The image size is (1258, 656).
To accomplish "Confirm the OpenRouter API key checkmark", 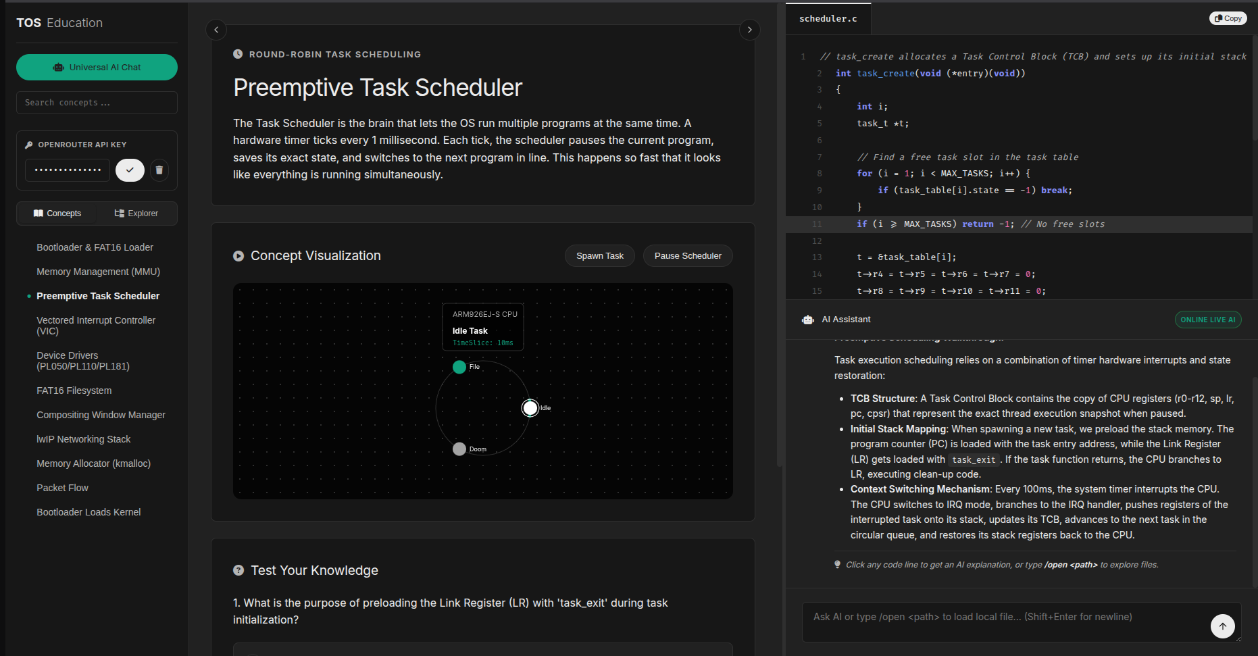I will 130,170.
